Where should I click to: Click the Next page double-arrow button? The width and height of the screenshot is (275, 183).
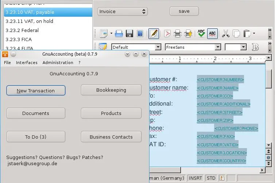point(268,164)
